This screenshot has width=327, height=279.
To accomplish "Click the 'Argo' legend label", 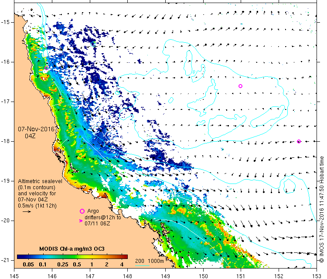I will pyautogui.click(x=93, y=211).
